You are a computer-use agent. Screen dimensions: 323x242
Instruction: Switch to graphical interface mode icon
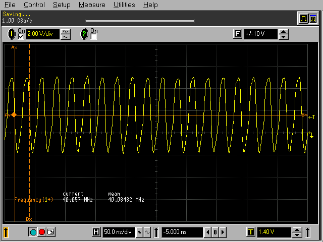click(303, 19)
